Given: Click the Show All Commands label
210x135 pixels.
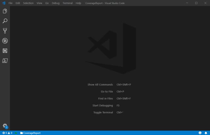Looking at the screenshot, I should point(100,85).
